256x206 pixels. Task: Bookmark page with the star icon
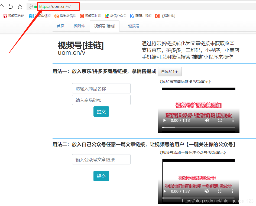(20, 6)
